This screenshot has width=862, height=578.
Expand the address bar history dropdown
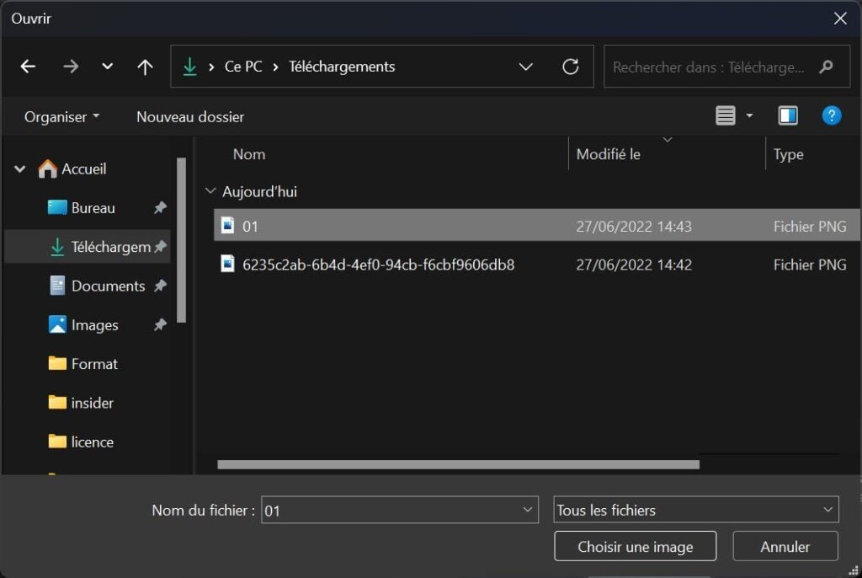point(525,67)
